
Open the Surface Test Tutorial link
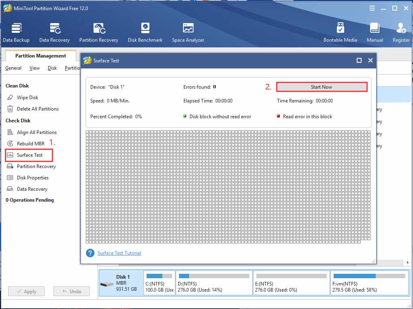(x=119, y=253)
